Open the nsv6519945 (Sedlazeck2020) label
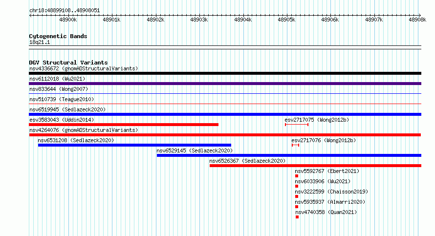Image resolution: width=435 pixels, height=236 pixels. (67, 109)
